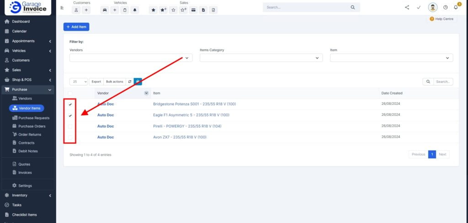Open the Items Category filter dropdown
The image size is (468, 223).
[x=261, y=58]
